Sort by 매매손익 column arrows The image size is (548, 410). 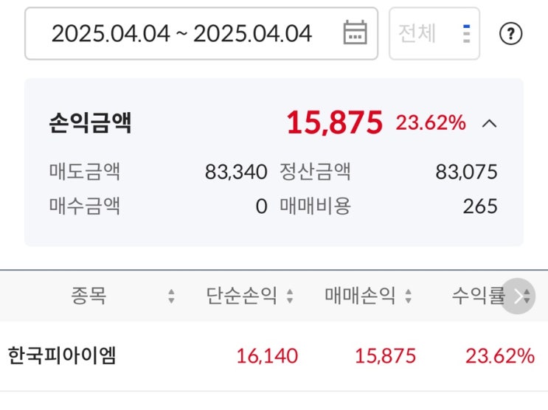pos(408,296)
